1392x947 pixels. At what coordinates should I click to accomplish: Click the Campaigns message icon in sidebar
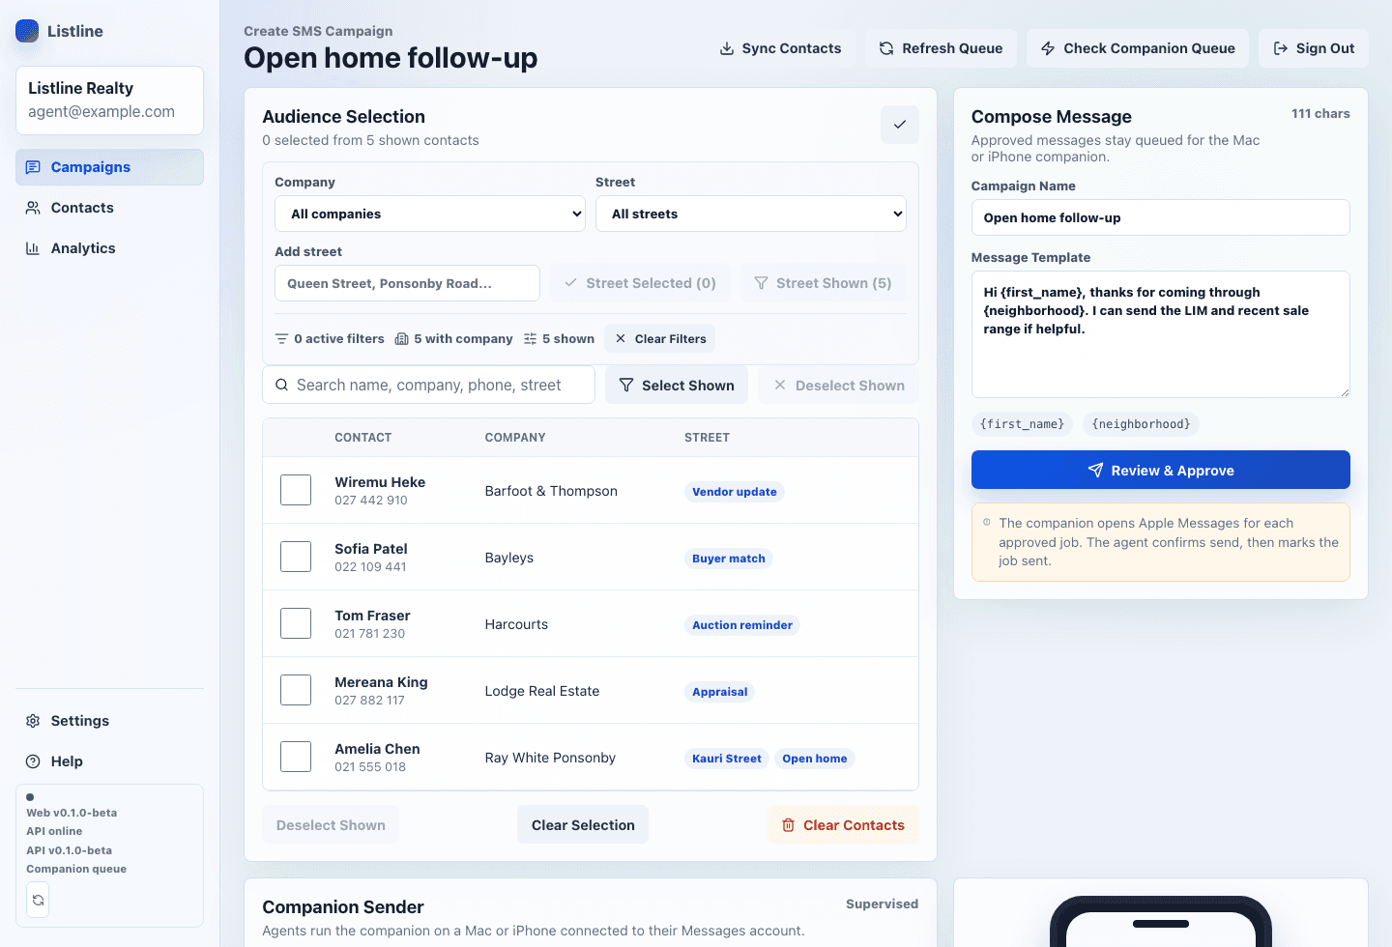(x=33, y=167)
